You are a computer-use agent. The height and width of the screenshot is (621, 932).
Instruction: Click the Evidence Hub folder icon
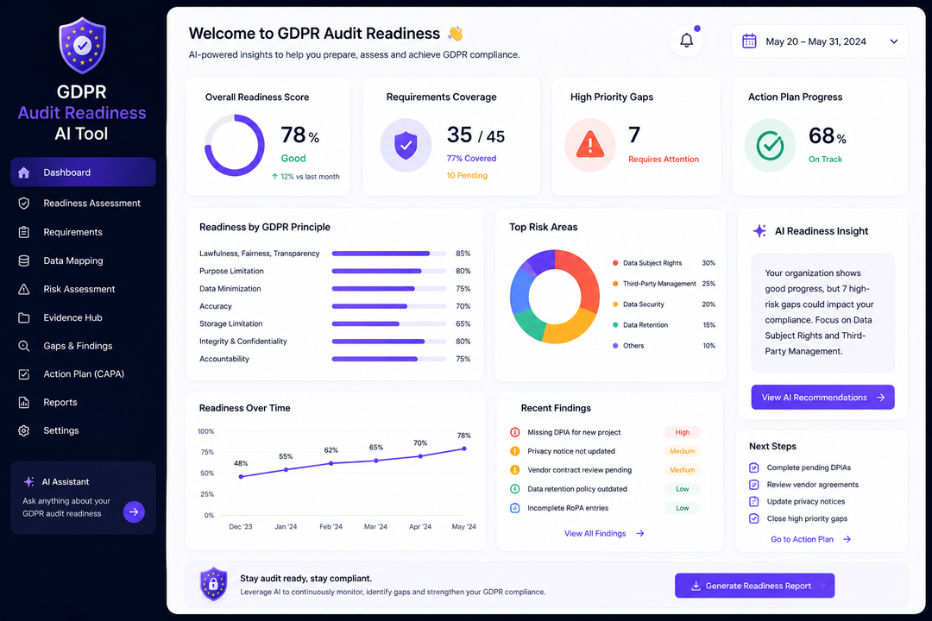click(24, 317)
